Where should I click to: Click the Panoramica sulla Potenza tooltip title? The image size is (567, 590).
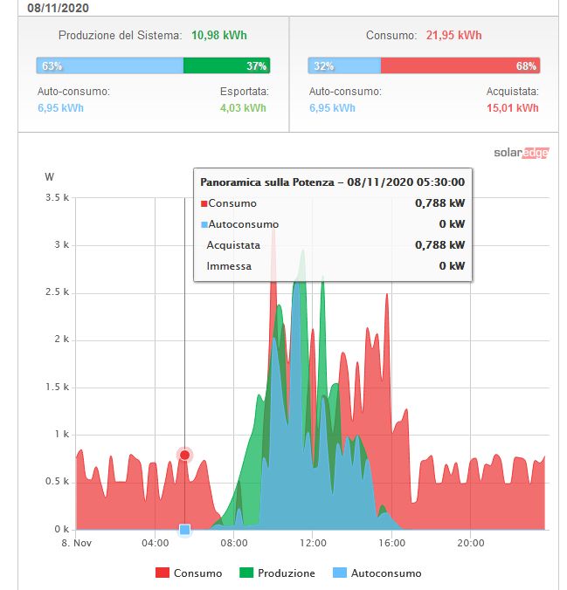[332, 182]
